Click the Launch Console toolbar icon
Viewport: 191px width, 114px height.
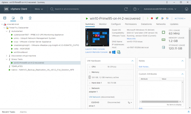point(157,18)
